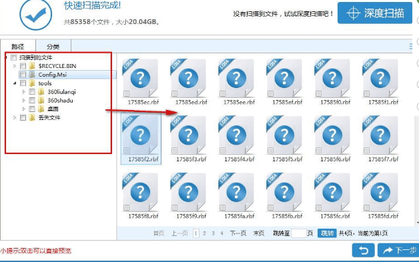419x262 pixels.
Task: Tick the checkbox on 17585ec.rbf thumbnail
Action: coord(127,93)
